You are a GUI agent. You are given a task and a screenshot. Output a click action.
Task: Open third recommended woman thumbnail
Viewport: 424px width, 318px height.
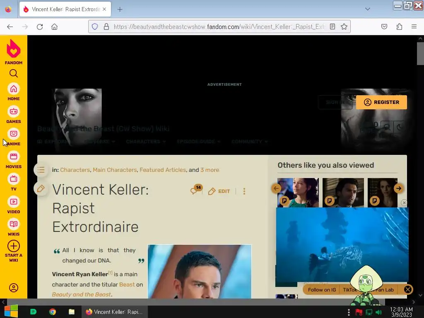tap(382, 193)
